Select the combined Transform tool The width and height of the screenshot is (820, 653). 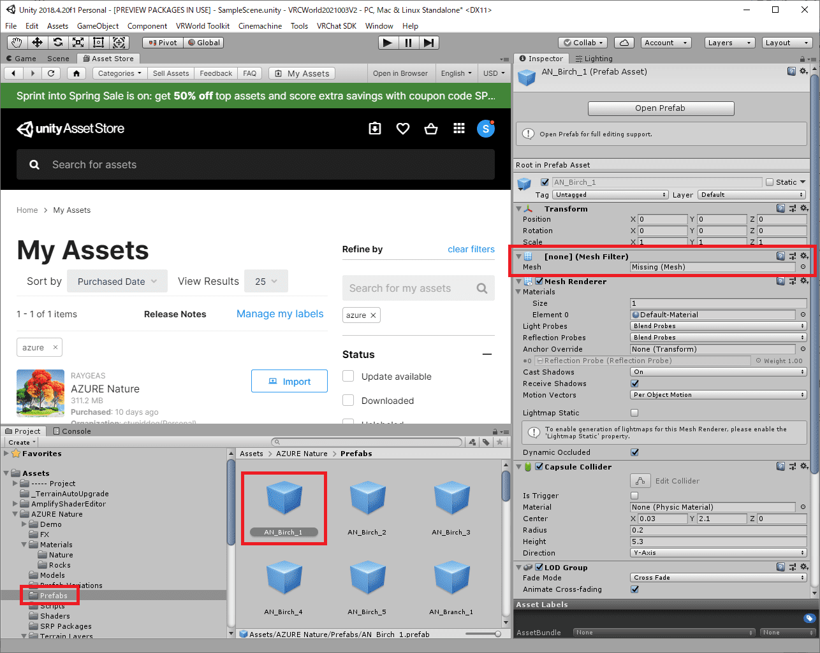pyautogui.click(x=119, y=43)
